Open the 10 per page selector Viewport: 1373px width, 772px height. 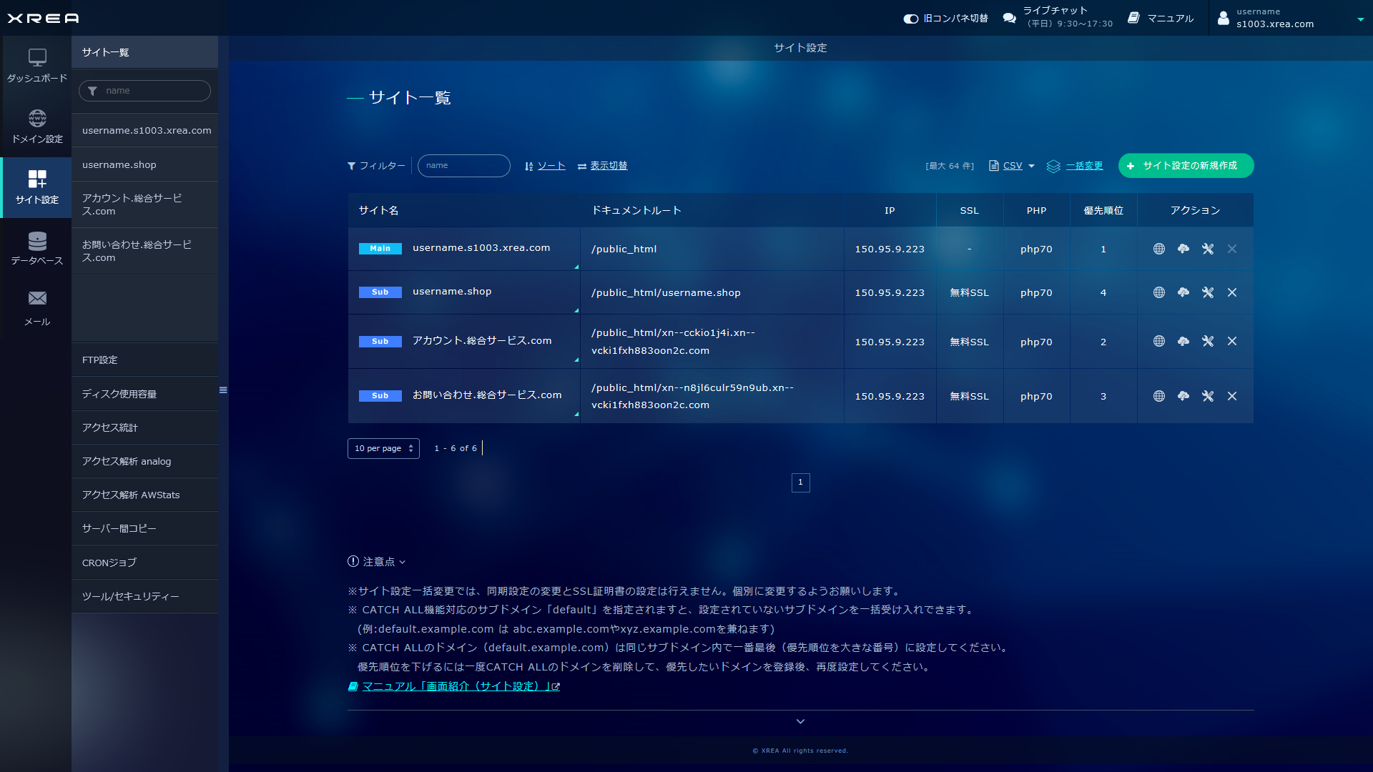pyautogui.click(x=383, y=448)
